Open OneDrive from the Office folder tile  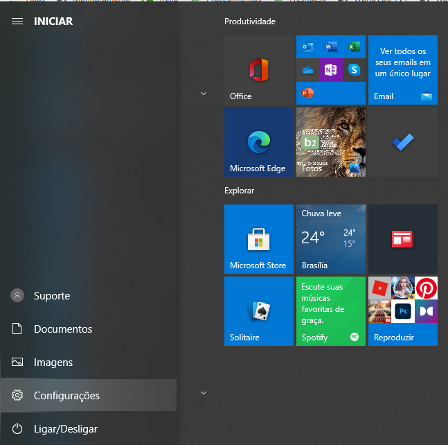coord(307,70)
